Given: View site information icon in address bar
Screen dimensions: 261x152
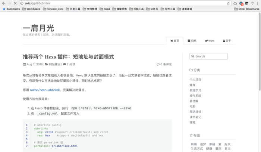Looking at the screenshot, I should coord(22,3).
